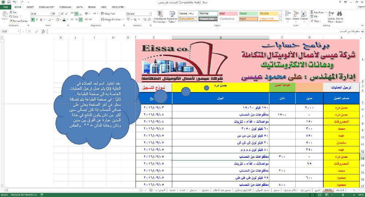The width and height of the screenshot is (365, 197).
Task: Click the Undo arrow icon
Action: (14, 2)
